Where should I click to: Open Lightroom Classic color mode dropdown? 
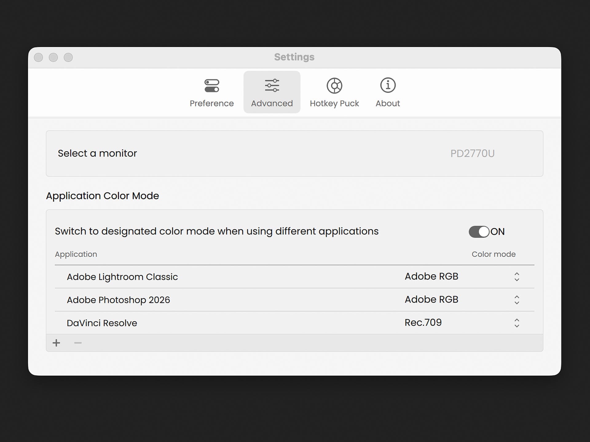pos(517,277)
